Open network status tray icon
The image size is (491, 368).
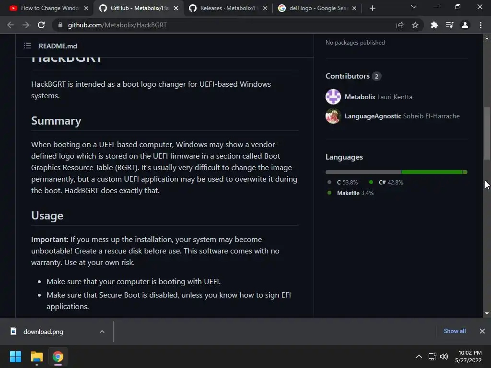coord(433,356)
